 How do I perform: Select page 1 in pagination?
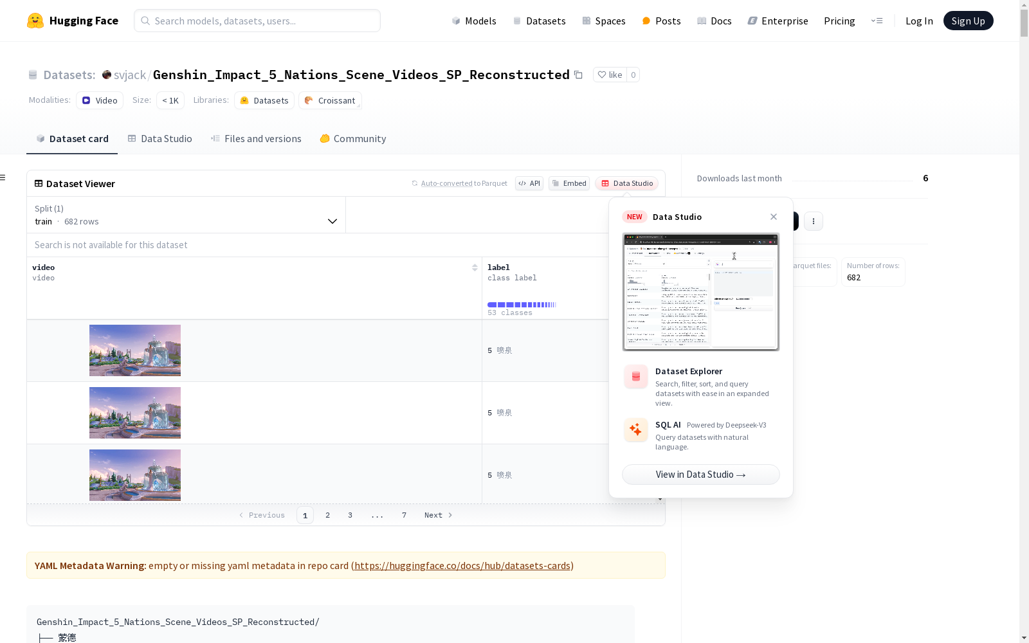point(305,515)
